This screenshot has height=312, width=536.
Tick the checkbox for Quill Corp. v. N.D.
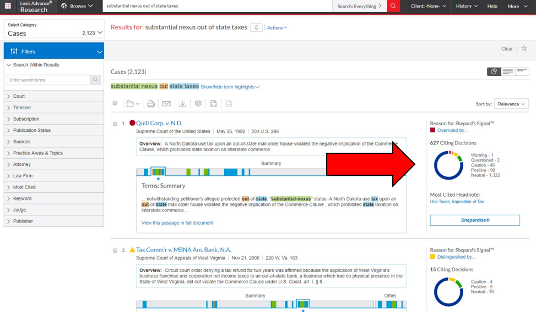[115, 124]
